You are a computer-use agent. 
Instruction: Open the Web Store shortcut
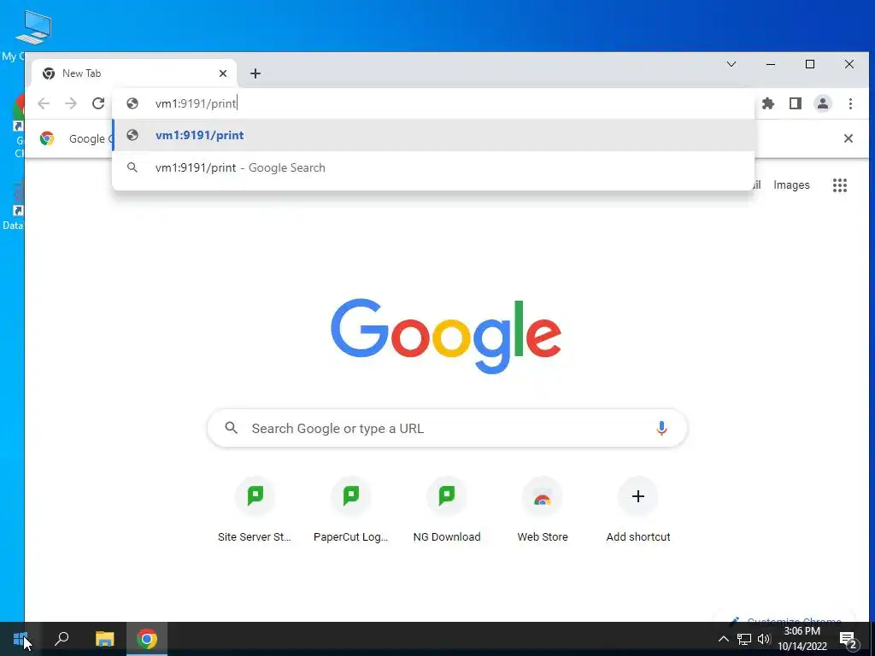pyautogui.click(x=543, y=510)
